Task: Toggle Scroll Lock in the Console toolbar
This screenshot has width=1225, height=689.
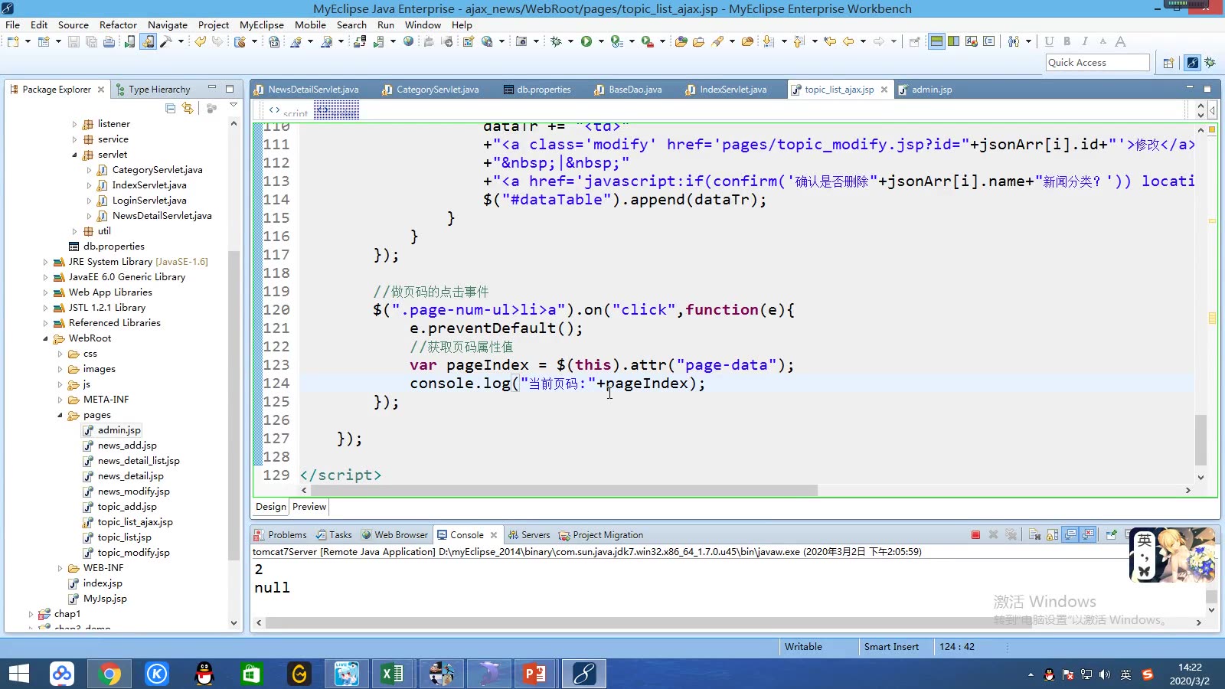Action: [1053, 534]
